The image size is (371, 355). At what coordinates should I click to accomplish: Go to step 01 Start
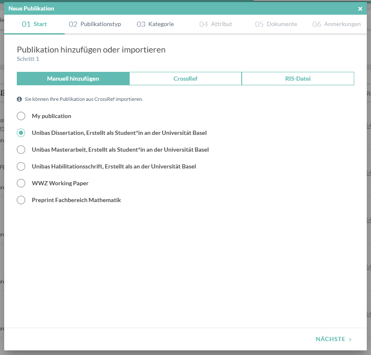tap(34, 24)
